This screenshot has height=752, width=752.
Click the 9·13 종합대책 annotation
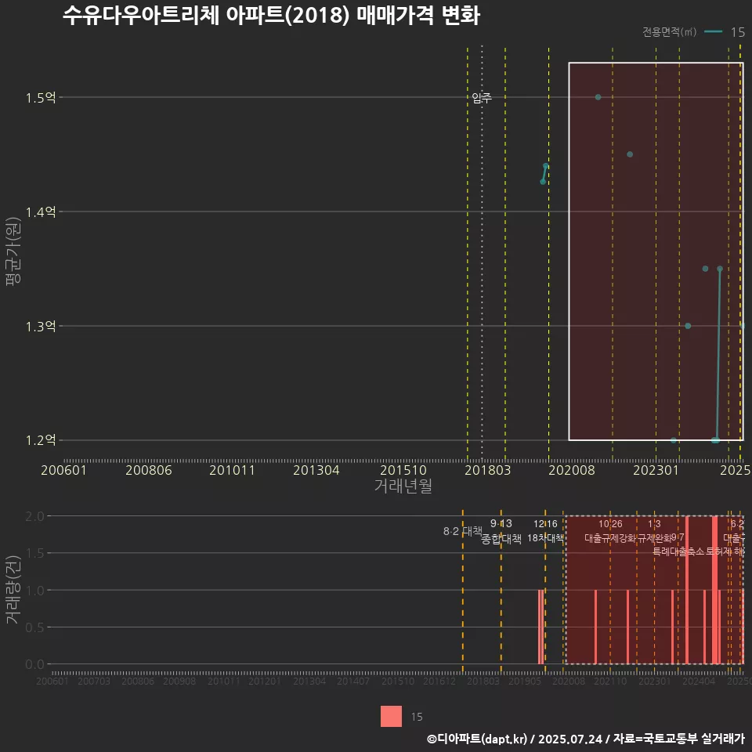pyautogui.click(x=501, y=531)
